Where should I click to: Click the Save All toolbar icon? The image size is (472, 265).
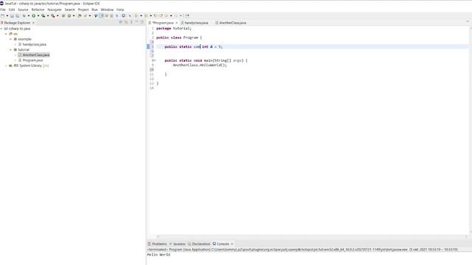point(18,15)
